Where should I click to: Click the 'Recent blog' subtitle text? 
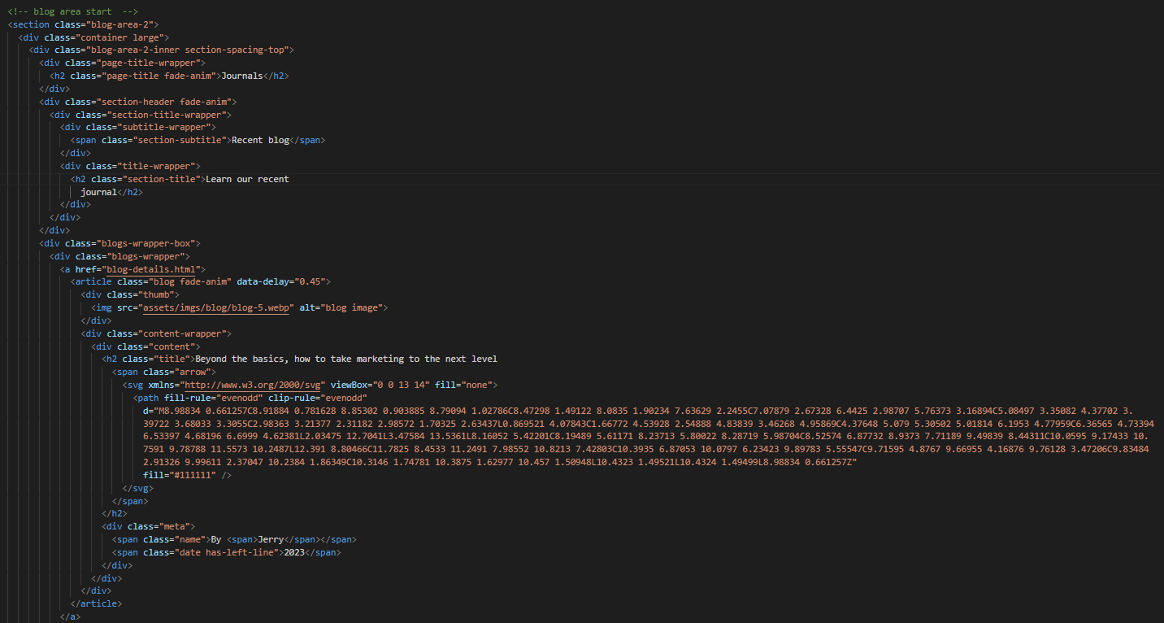click(x=260, y=140)
